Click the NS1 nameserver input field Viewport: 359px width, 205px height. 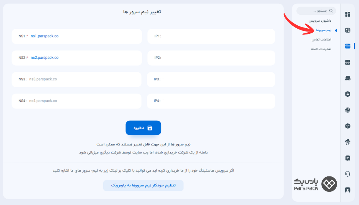[x=77, y=36]
